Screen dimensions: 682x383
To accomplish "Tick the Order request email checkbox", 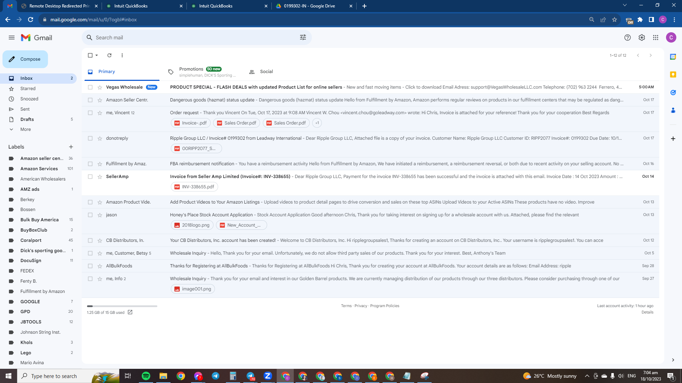I will pos(90,113).
